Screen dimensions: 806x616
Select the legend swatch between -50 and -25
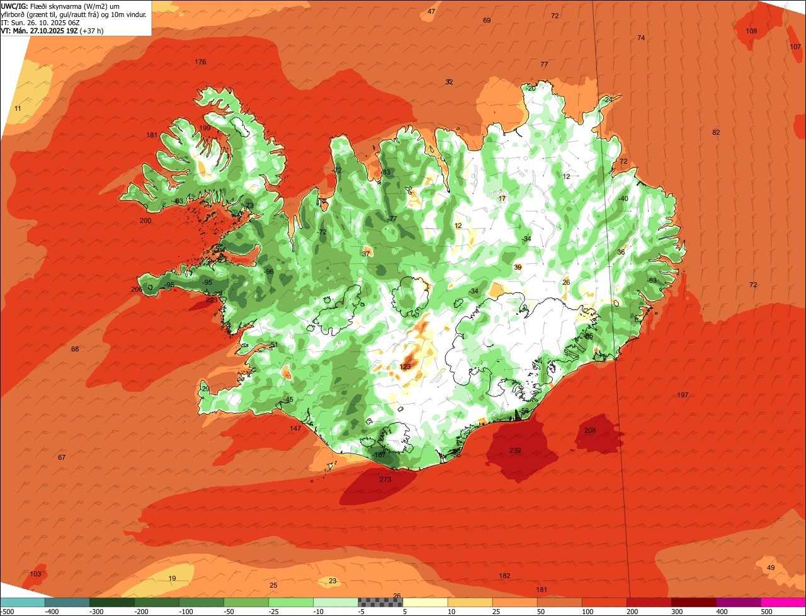pos(246,602)
